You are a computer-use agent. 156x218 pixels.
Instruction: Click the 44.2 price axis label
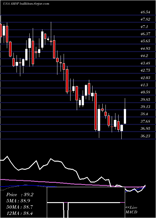pyautogui.click(x=144, y=56)
